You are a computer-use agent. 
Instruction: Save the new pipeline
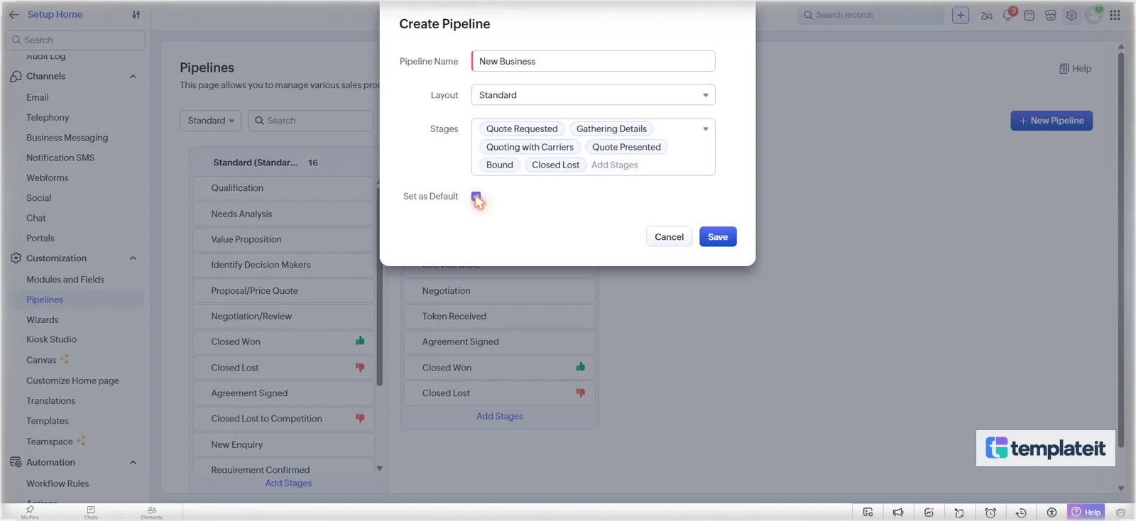click(718, 237)
